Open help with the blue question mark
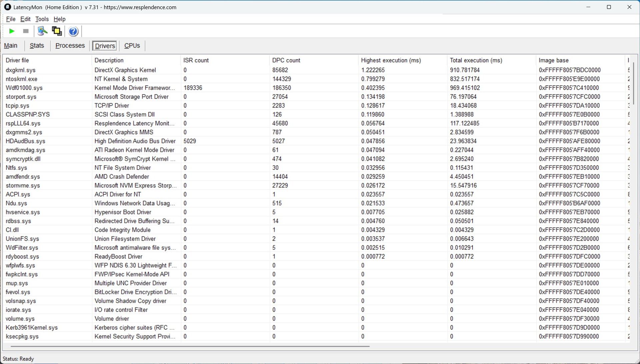The image size is (640, 364). (73, 31)
